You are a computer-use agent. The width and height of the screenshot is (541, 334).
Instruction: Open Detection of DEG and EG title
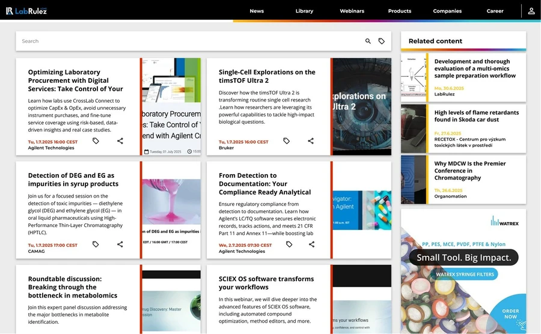point(73,180)
